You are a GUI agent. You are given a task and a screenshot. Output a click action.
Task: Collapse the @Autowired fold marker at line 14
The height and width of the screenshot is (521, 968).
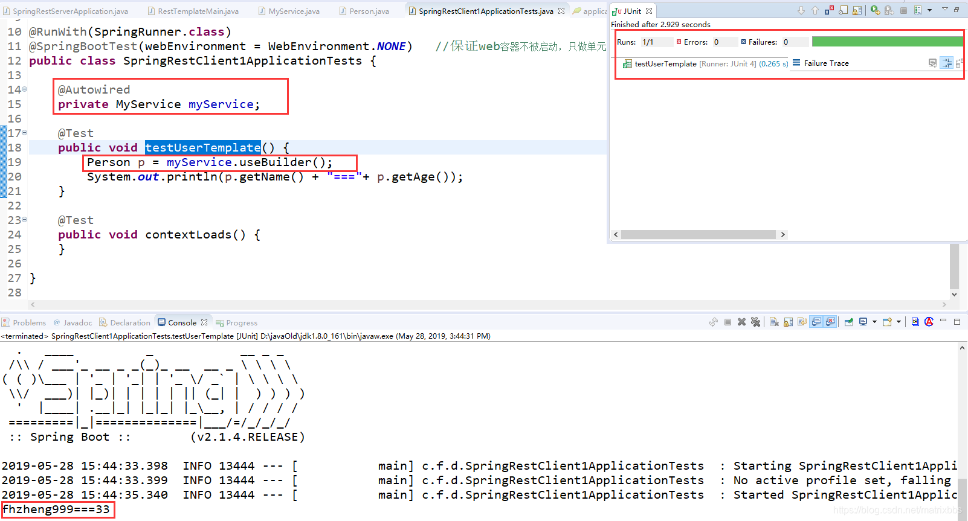point(24,89)
